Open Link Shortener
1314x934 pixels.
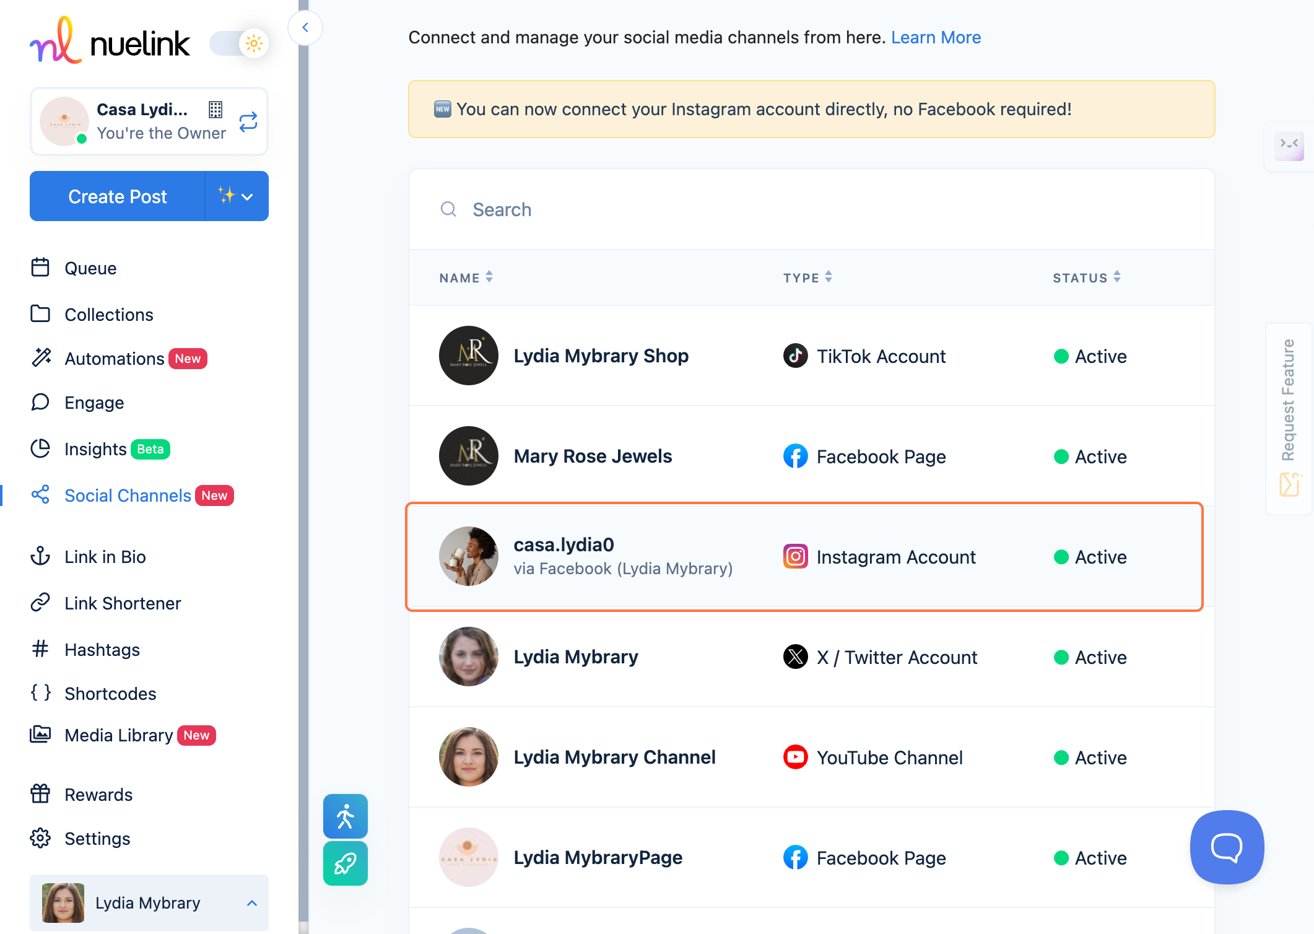click(123, 603)
